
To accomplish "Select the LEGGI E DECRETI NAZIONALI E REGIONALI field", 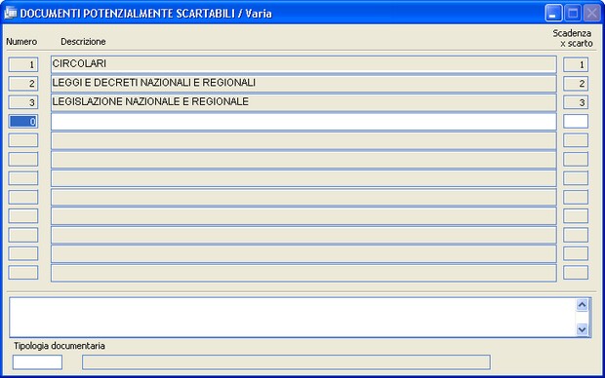I will [x=303, y=83].
